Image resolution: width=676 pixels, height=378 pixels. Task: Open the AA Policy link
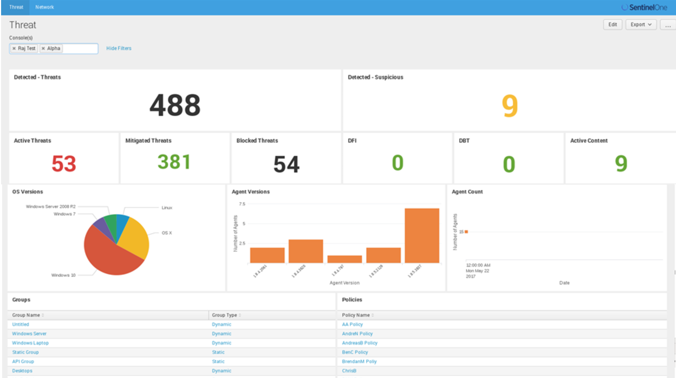tap(352, 325)
